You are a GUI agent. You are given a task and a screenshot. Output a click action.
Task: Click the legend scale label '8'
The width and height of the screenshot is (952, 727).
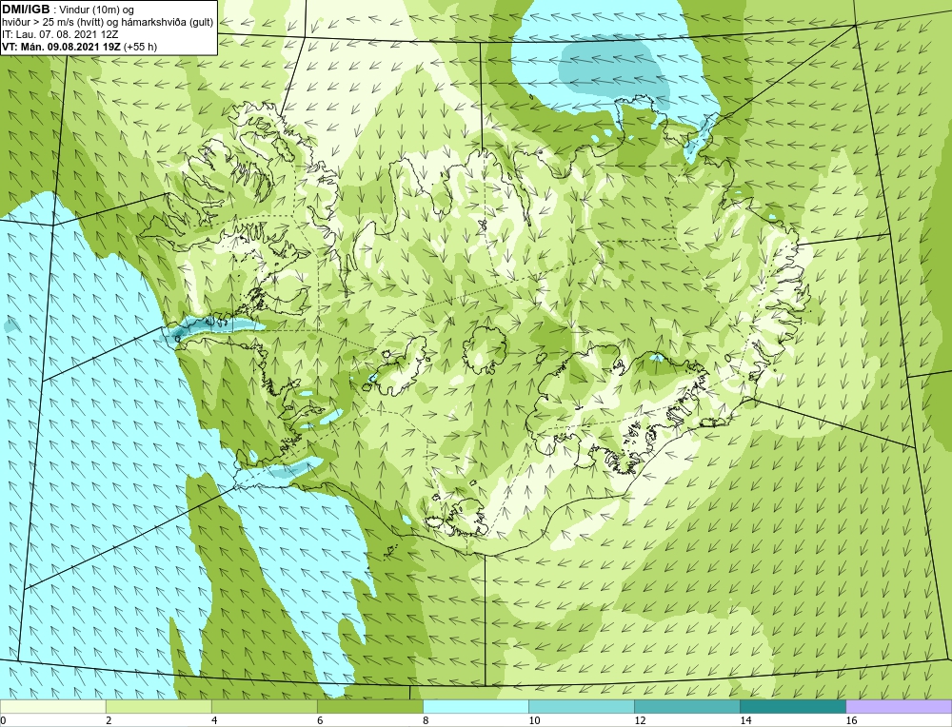point(426,720)
